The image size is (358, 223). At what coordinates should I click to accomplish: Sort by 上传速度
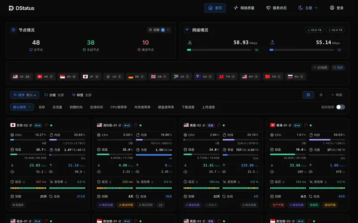(208, 107)
